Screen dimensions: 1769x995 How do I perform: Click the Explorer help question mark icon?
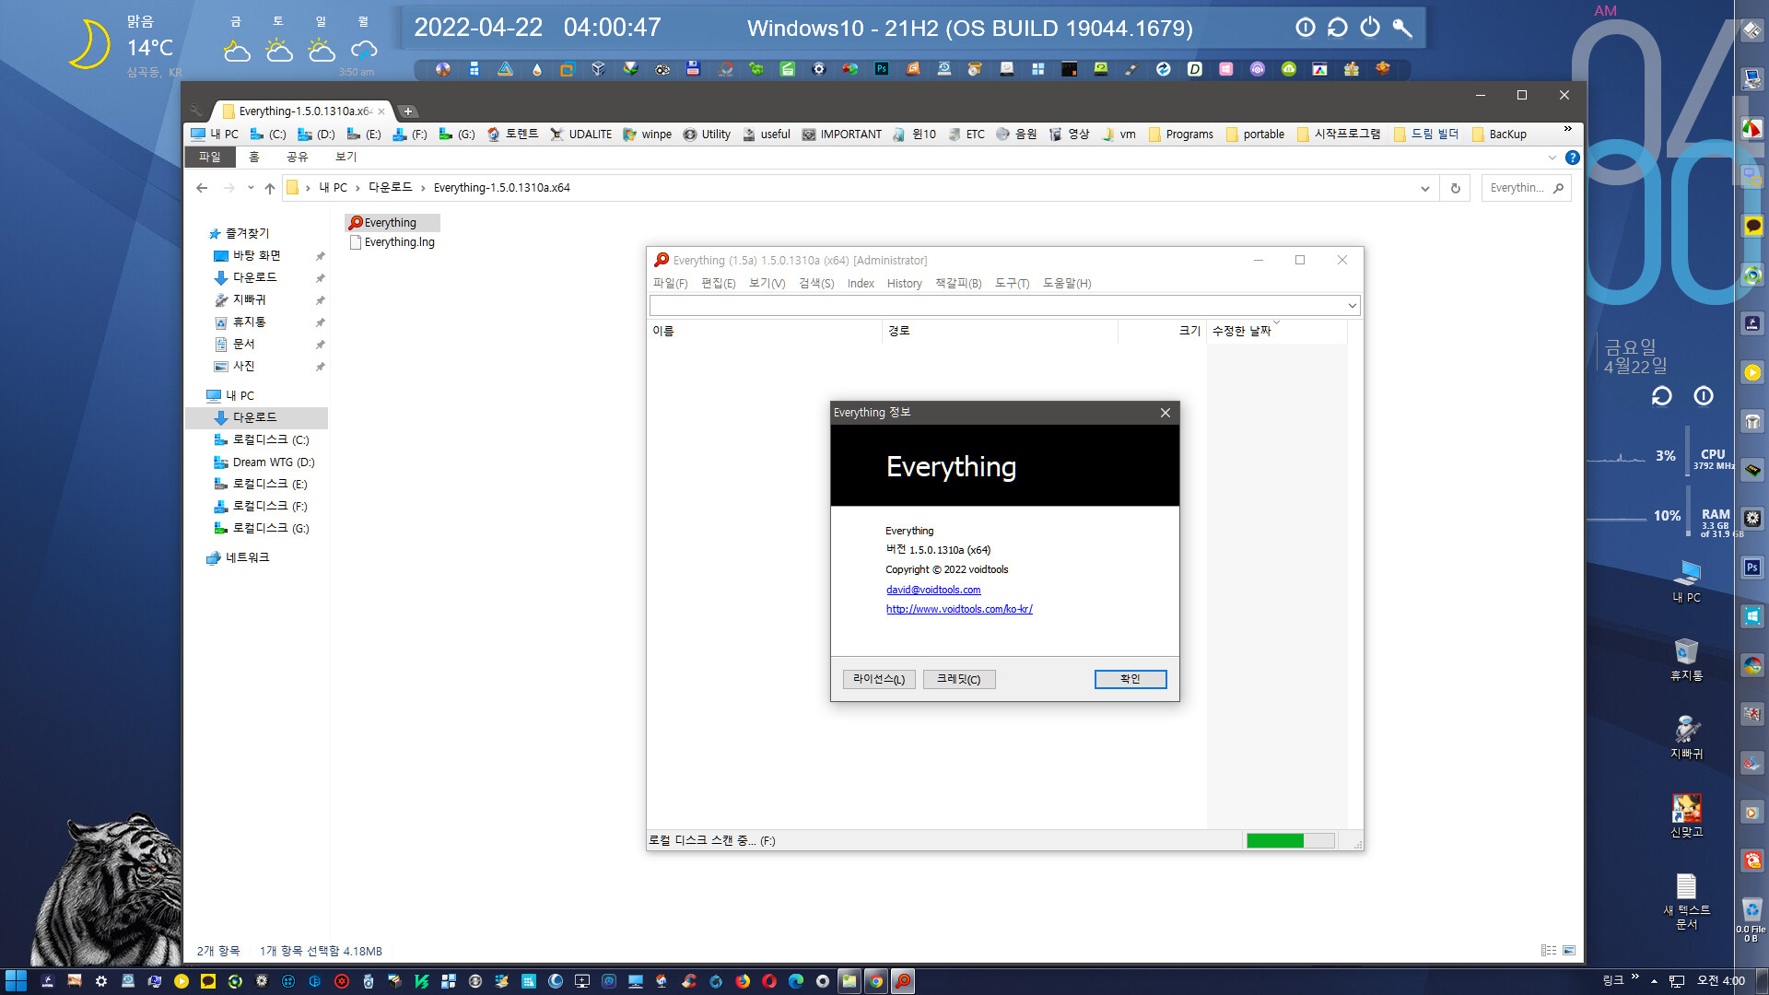(1573, 158)
